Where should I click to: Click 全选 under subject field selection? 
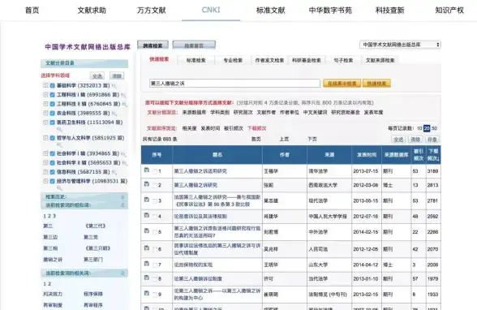pyautogui.click(x=97, y=76)
